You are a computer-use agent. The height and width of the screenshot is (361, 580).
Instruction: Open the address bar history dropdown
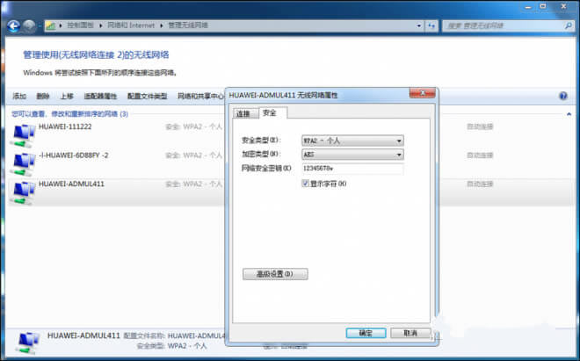pyautogui.click(x=418, y=25)
